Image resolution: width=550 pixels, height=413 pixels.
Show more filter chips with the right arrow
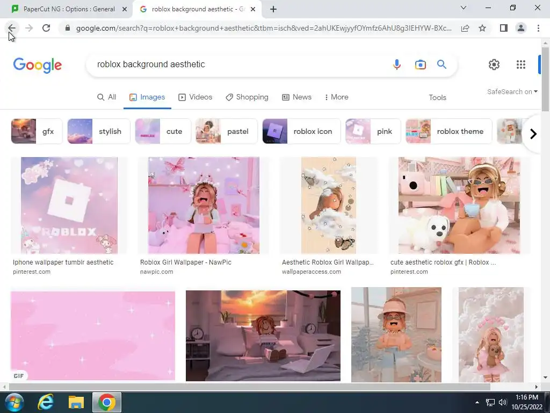click(x=533, y=134)
